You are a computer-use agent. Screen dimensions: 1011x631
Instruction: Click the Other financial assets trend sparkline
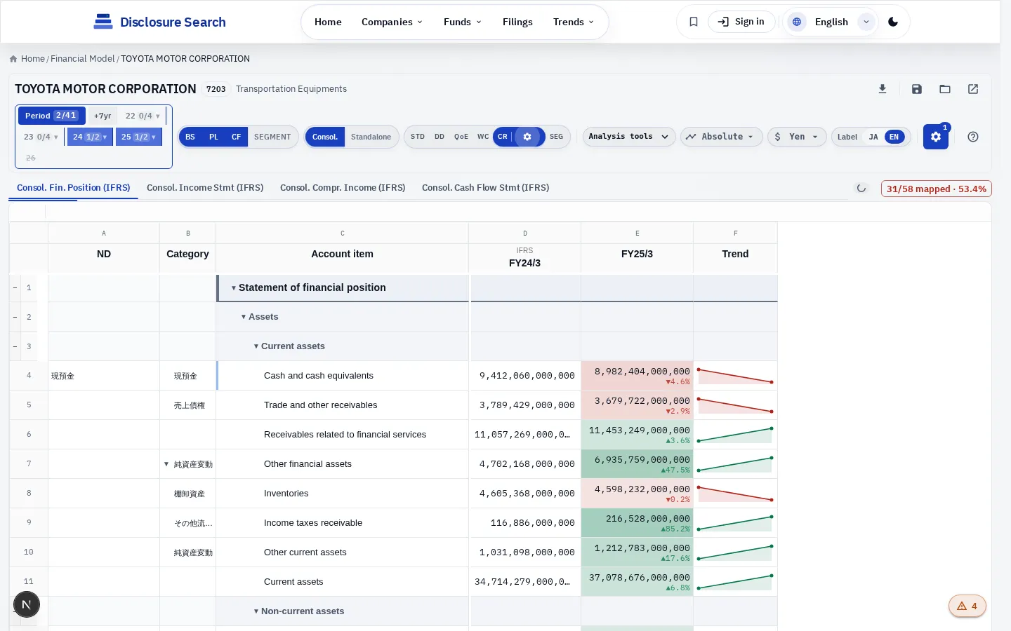pos(735,464)
